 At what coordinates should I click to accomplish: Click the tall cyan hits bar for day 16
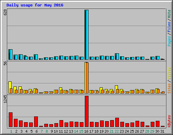tap(87, 35)
